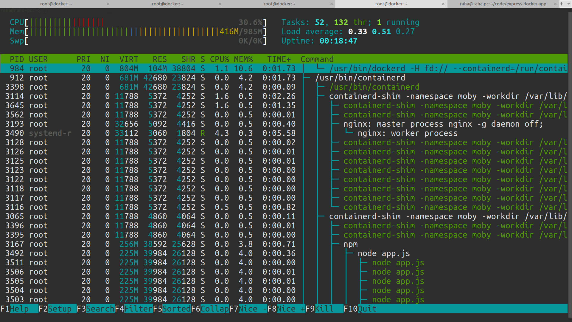Select containerd-shim row PID 3116
Viewport: 572px width, 322px height.
point(284,207)
